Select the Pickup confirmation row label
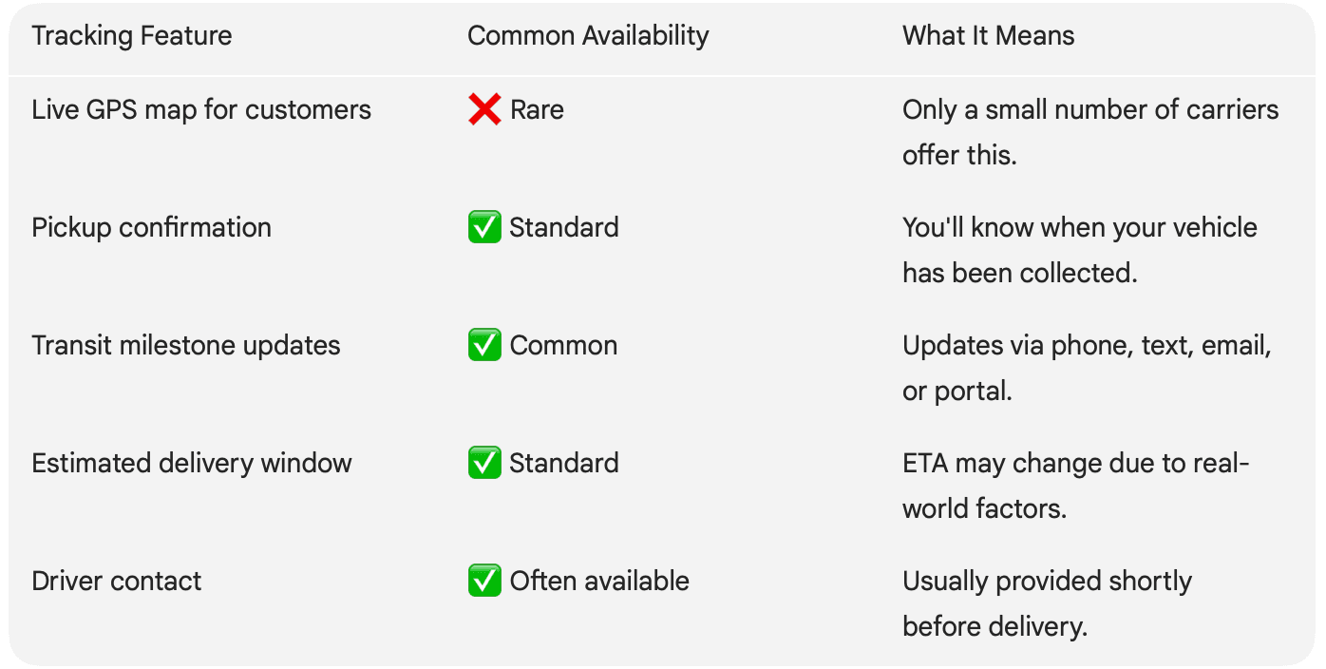The height and width of the screenshot is (669, 1326). pos(151,228)
